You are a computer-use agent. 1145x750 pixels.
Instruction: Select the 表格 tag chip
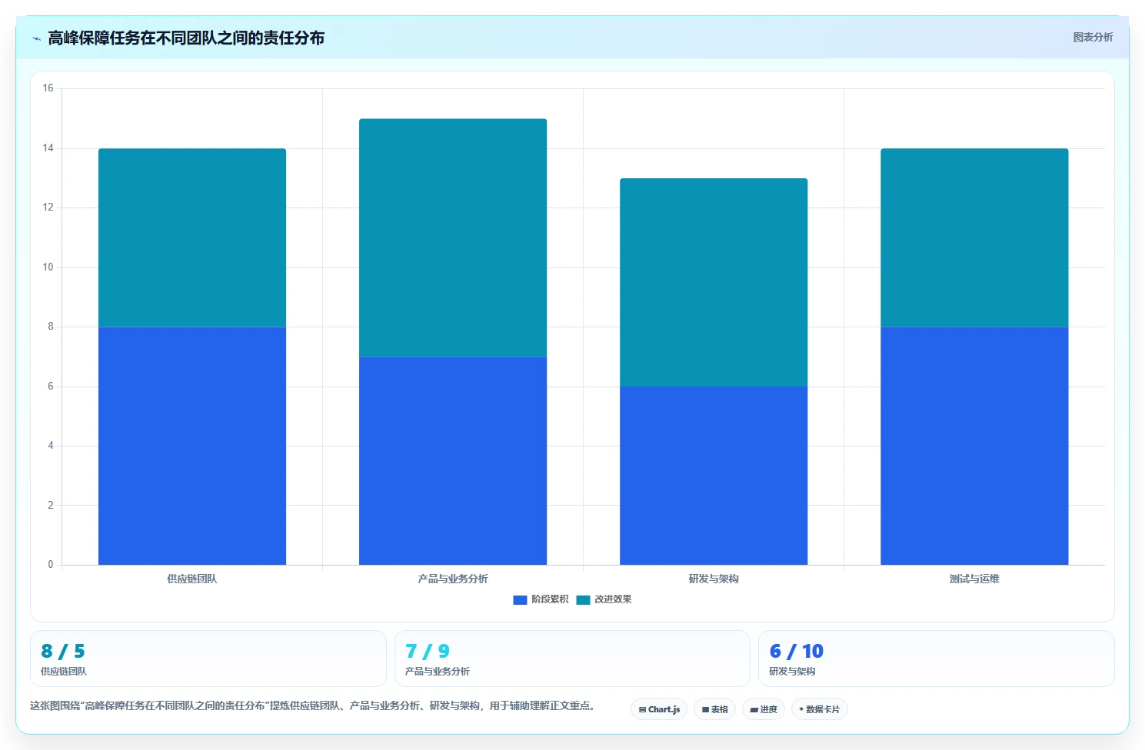pyautogui.click(x=714, y=709)
